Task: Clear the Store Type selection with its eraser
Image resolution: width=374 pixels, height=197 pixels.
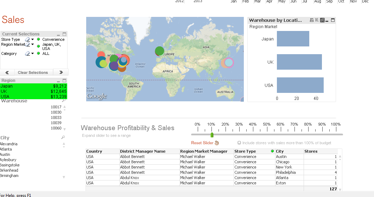Action: pos(27,40)
